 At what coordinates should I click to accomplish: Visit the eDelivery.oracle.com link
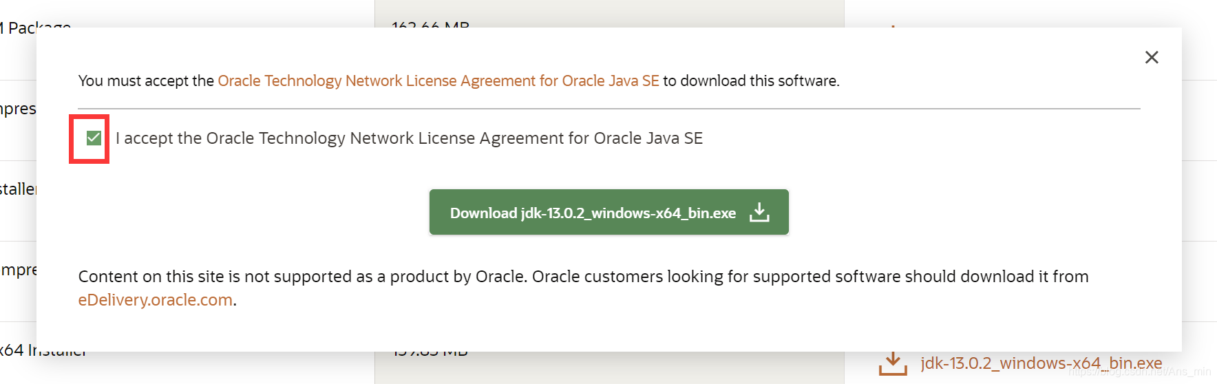[156, 300]
